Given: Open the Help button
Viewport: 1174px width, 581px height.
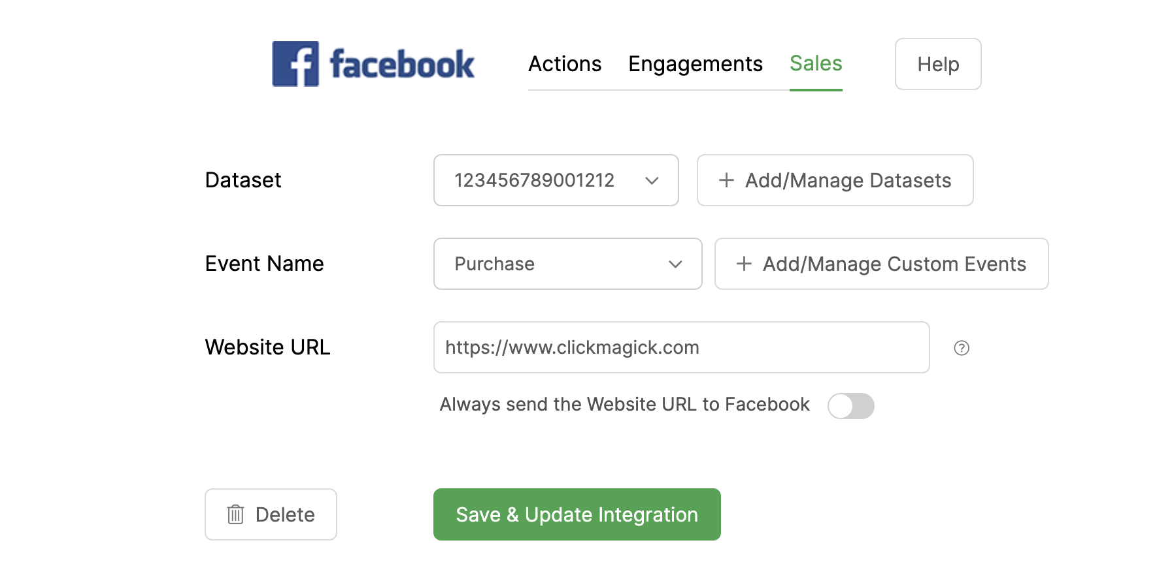Looking at the screenshot, I should click(x=937, y=64).
